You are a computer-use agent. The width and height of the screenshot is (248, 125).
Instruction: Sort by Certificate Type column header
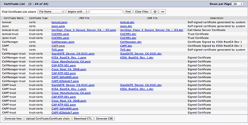pyautogui.click(x=38, y=18)
